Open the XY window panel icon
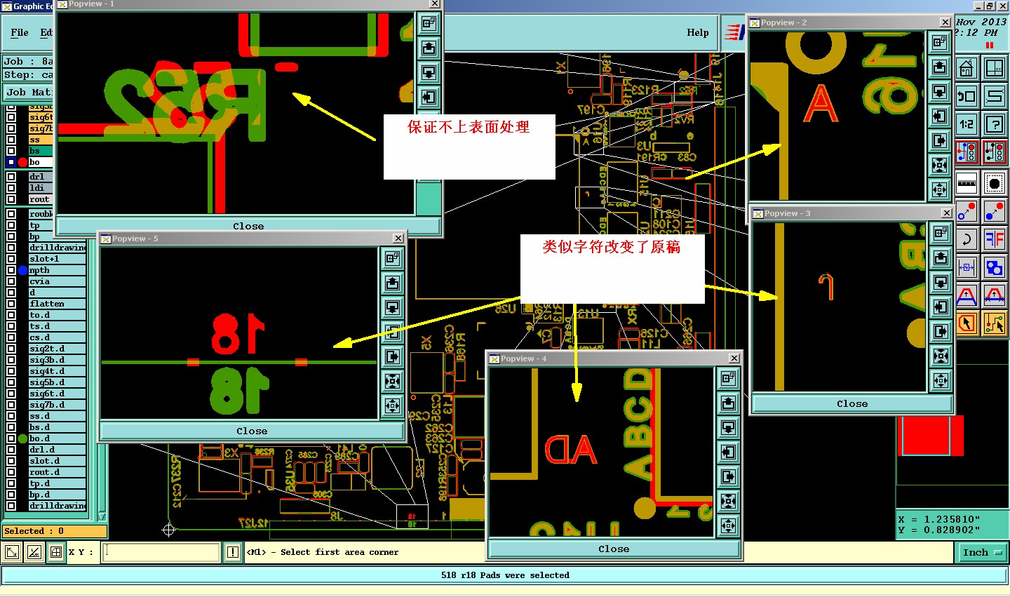The width and height of the screenshot is (1010, 597). click(995, 68)
